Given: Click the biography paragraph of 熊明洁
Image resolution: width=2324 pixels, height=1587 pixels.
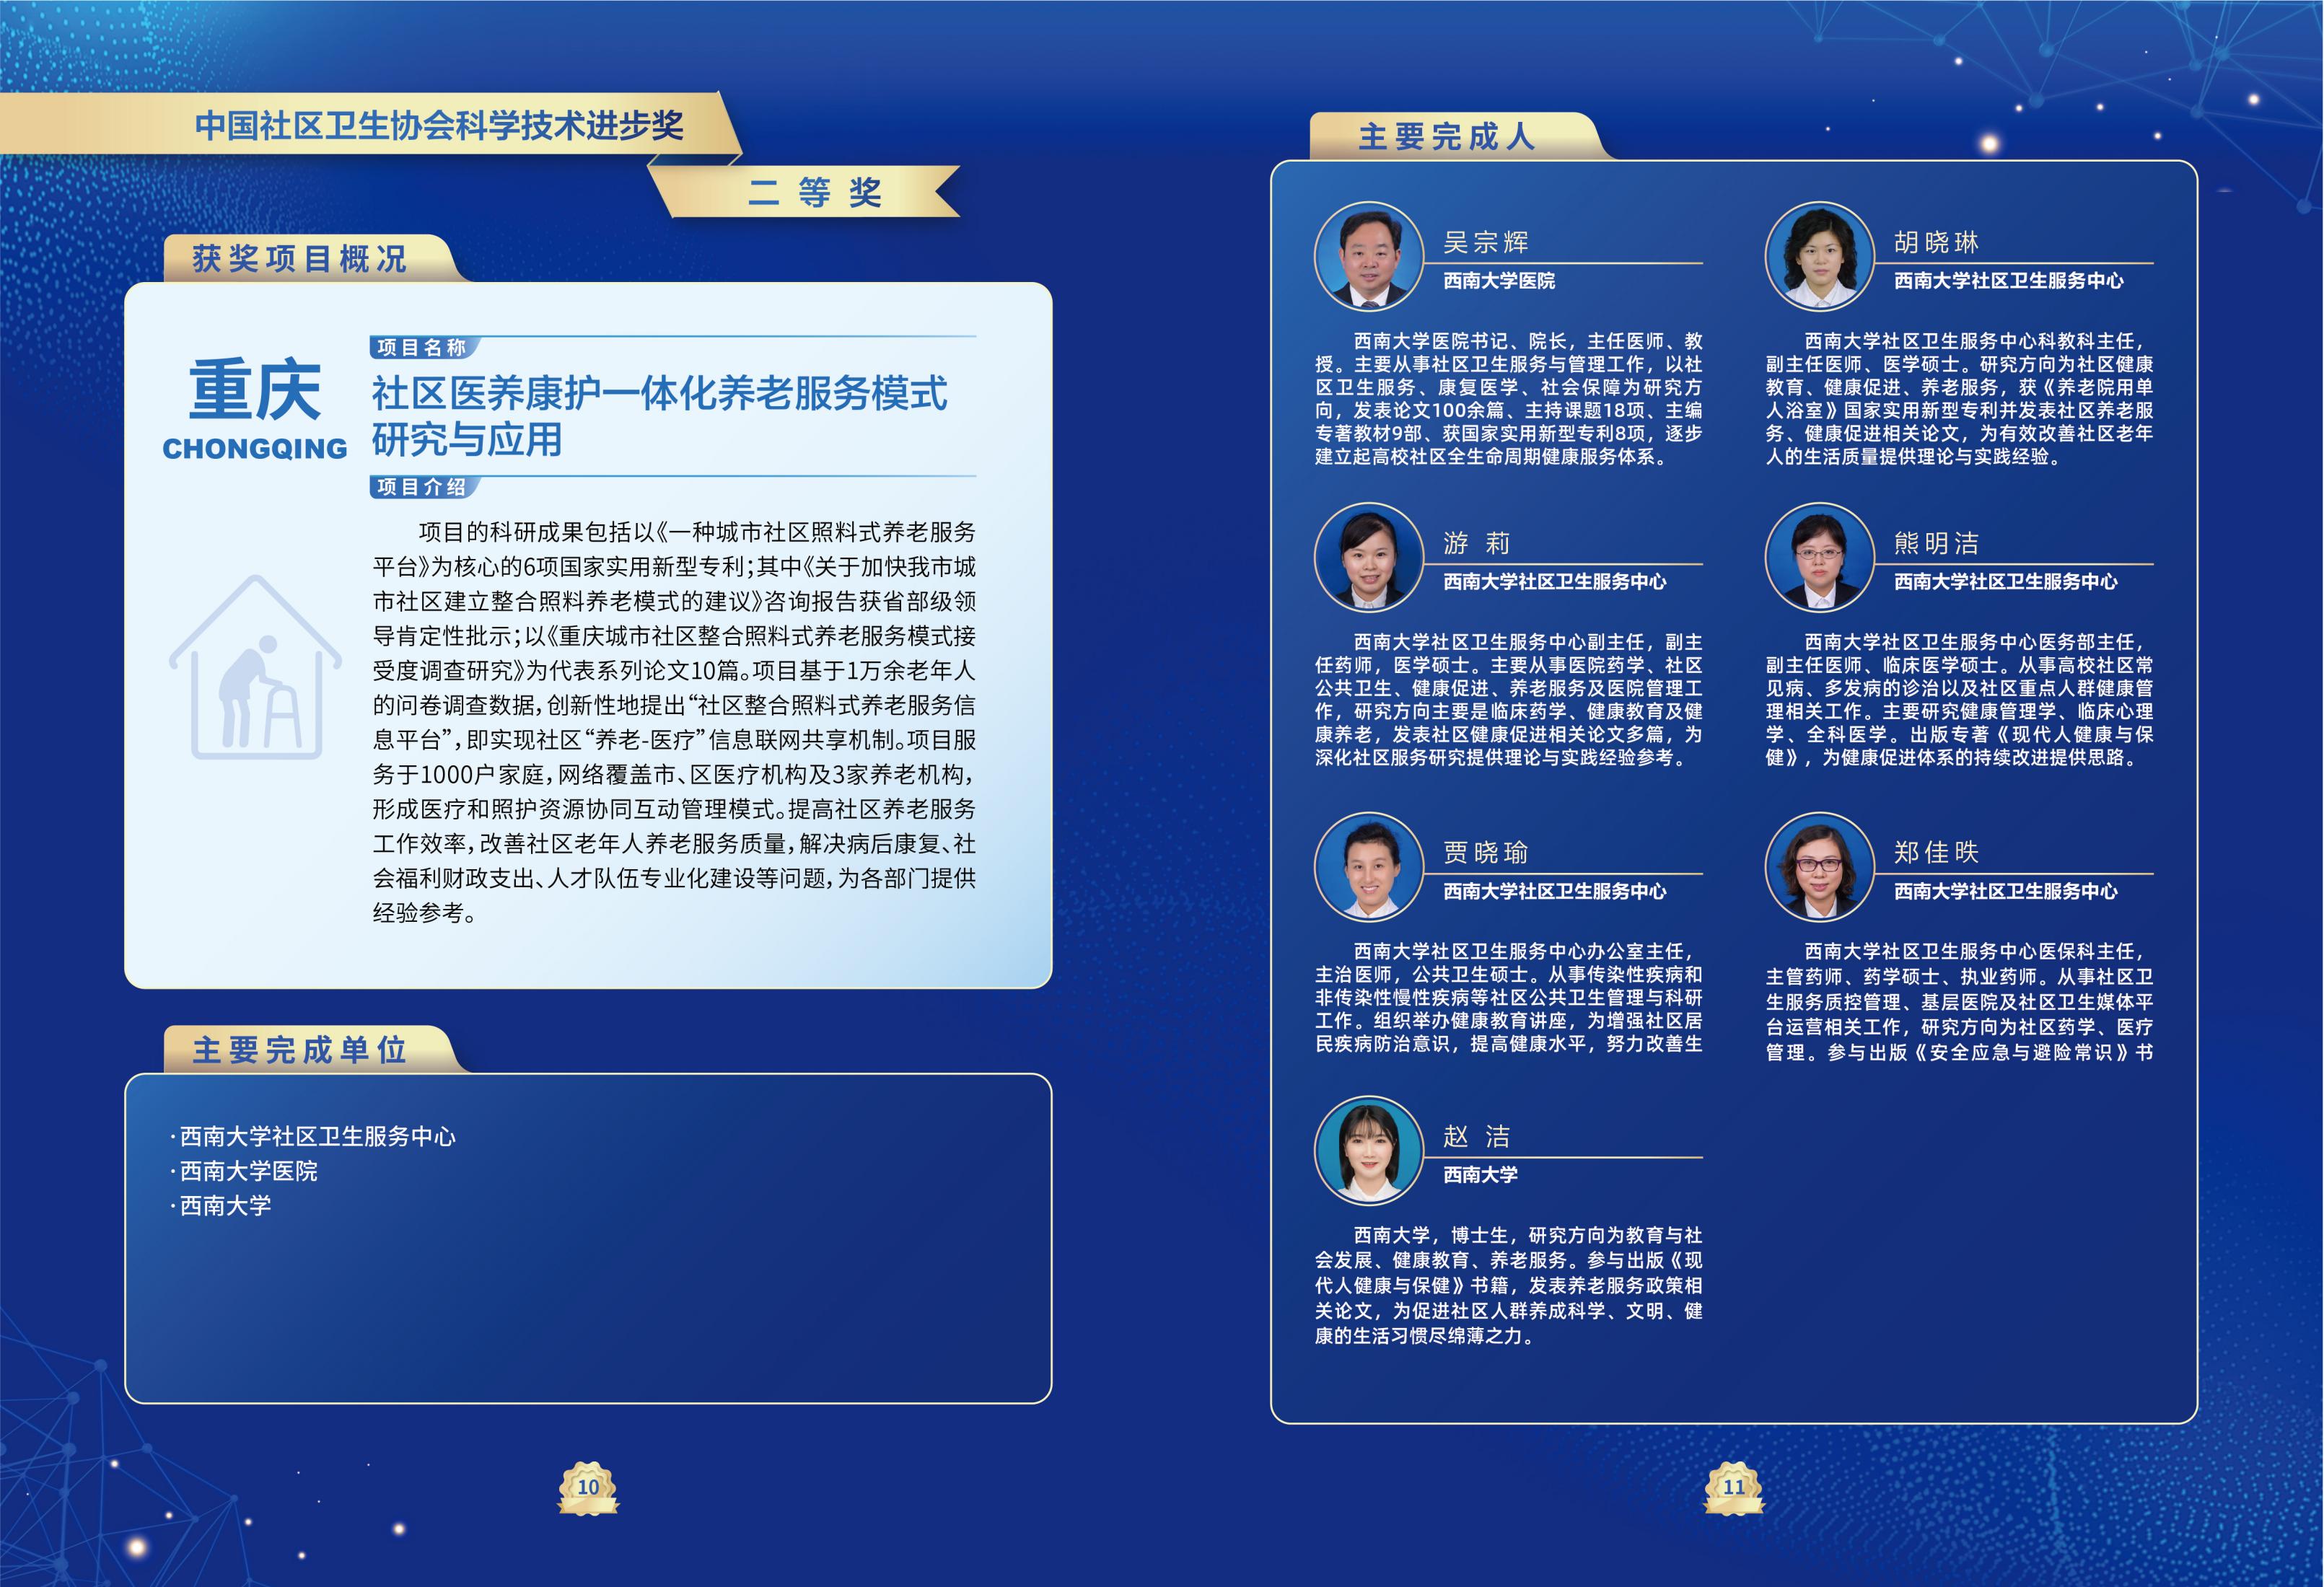Looking at the screenshot, I should pos(1959,700).
